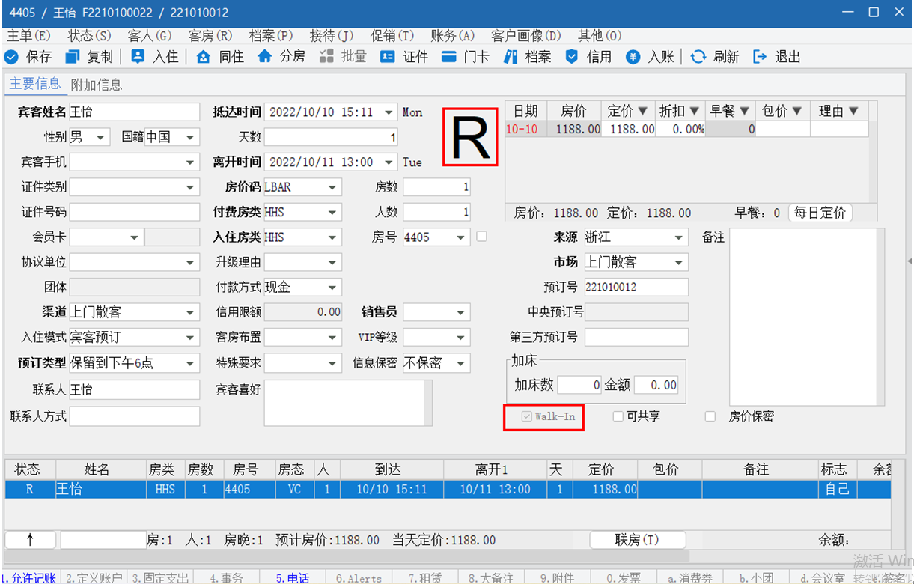914x584 pixels.
Task: Click the 联房(T) button
Action: [x=638, y=540]
